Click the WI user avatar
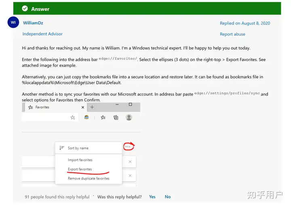Image resolution: width=291 pixels, height=205 pixels. tap(13, 23)
